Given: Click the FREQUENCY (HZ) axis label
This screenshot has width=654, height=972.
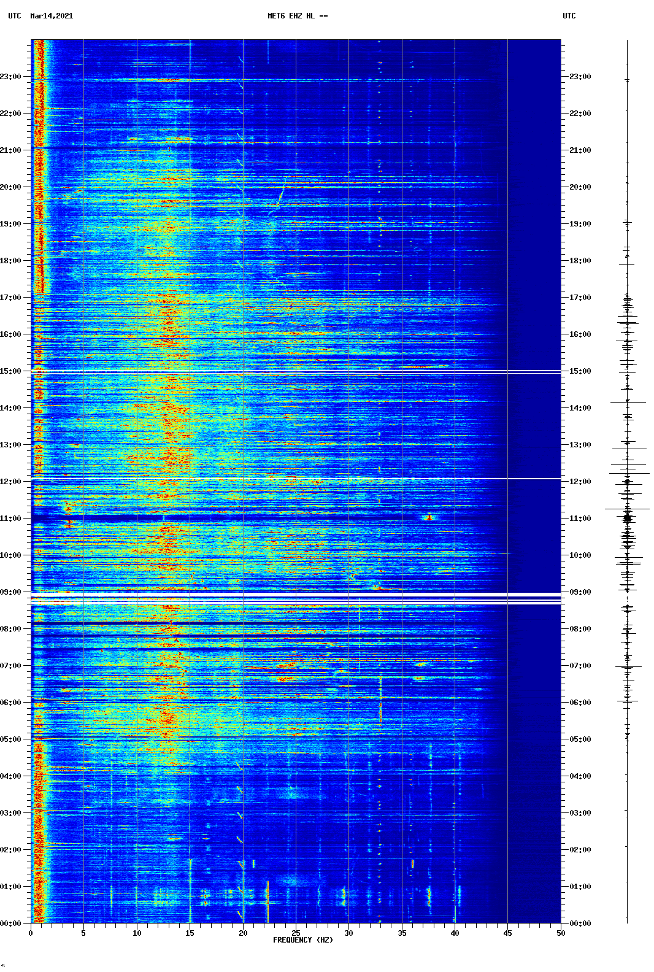Looking at the screenshot, I should coord(302,940).
